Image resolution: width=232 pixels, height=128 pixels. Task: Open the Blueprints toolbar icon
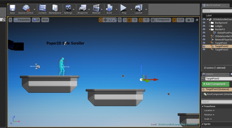tap(83, 9)
